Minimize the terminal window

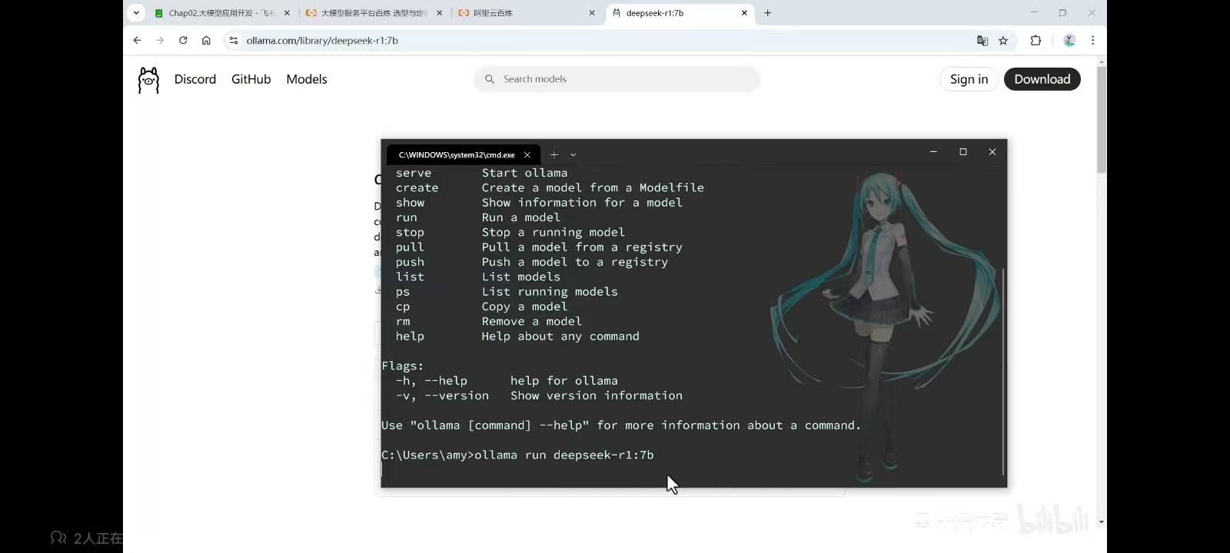pos(933,152)
